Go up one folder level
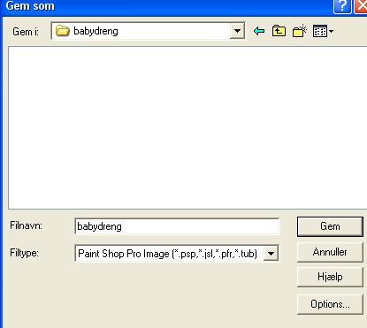Screen dimensions: 367x328 tap(279, 31)
